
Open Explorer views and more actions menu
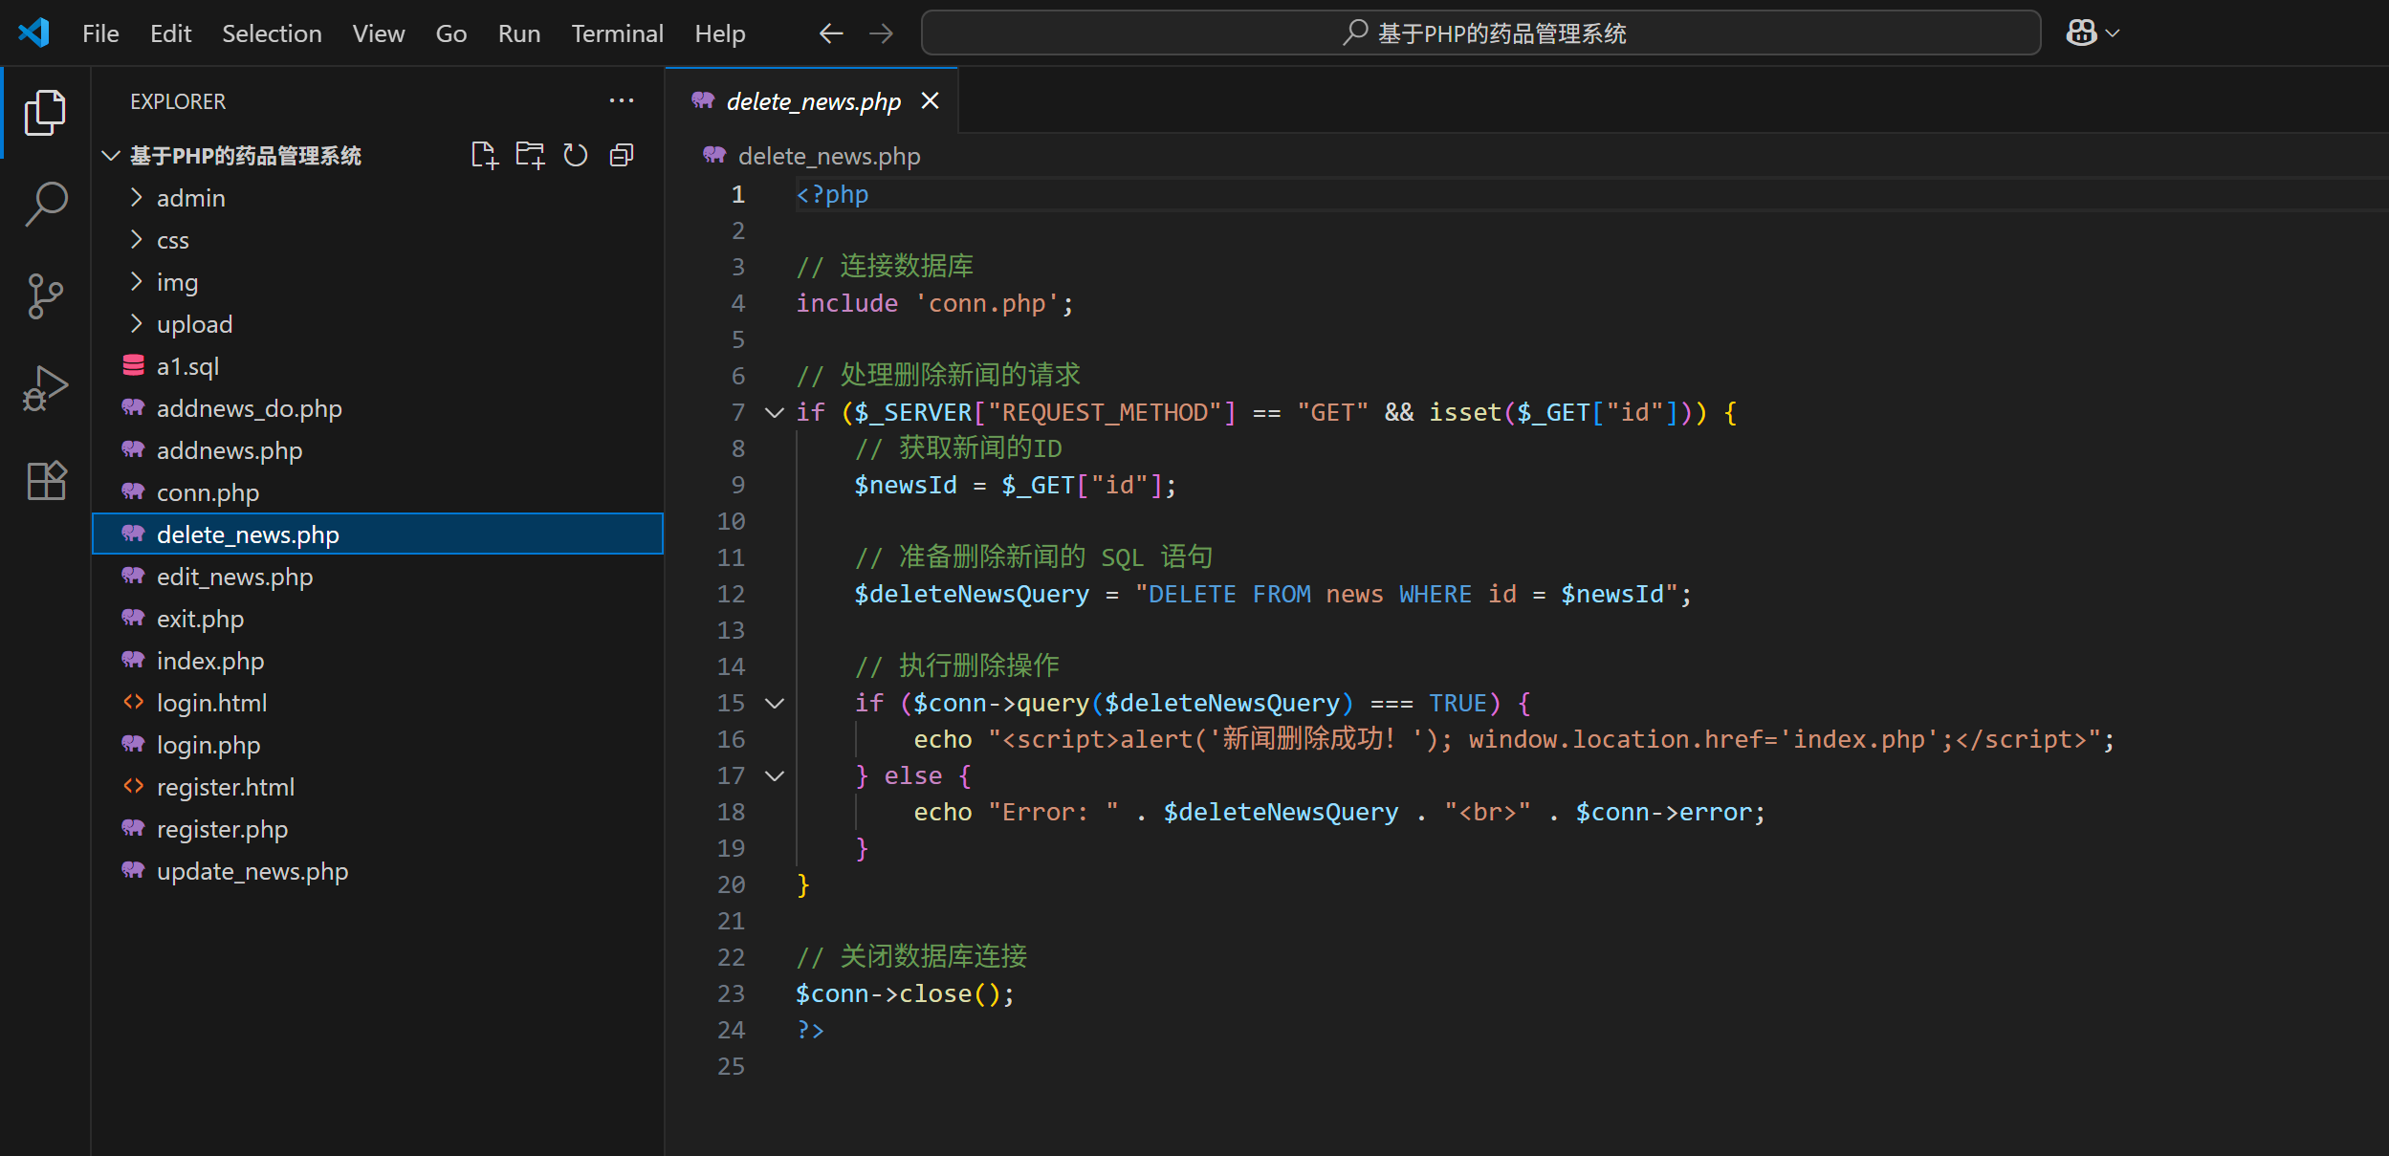click(622, 100)
